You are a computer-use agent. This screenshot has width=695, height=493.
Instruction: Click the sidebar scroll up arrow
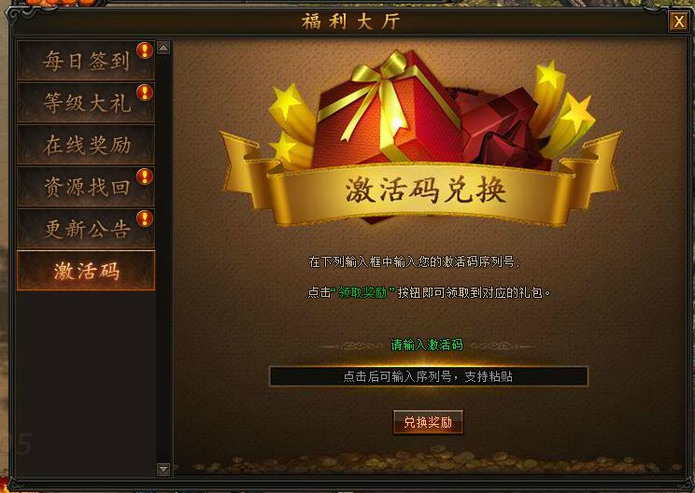[163, 48]
